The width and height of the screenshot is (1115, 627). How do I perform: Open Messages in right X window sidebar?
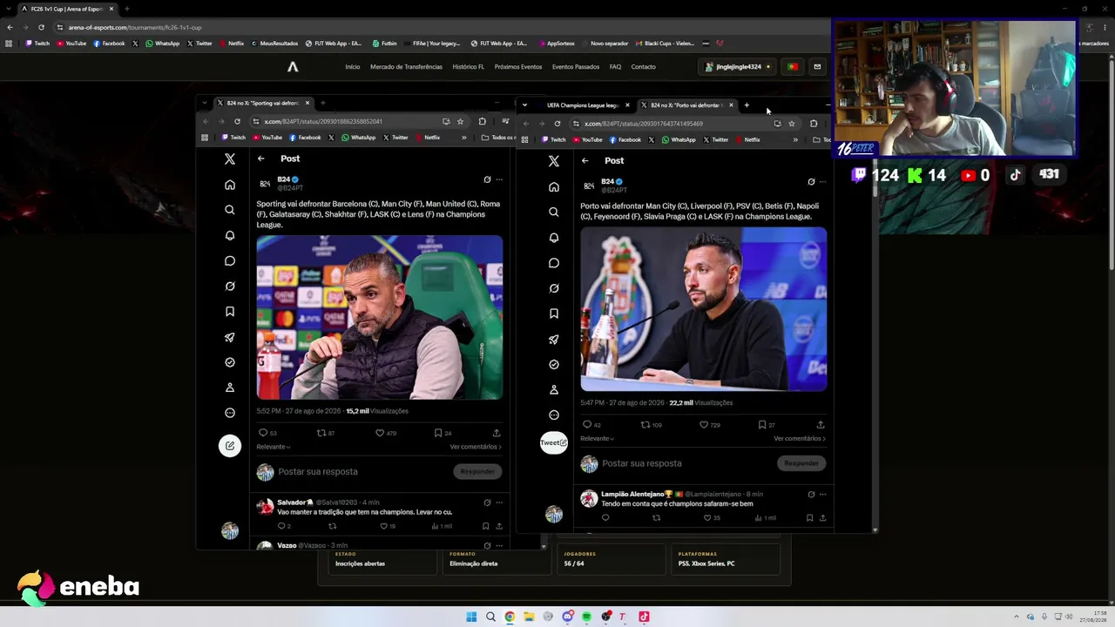coord(554,263)
